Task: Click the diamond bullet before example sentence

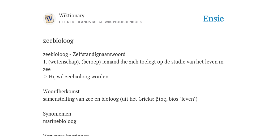Action: click(x=45, y=76)
